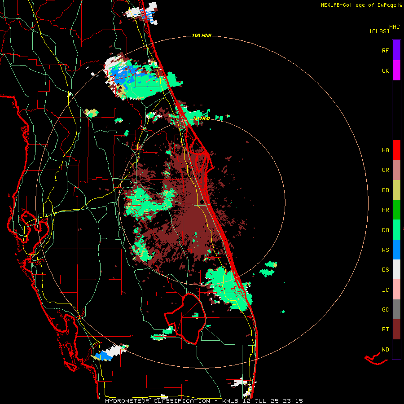Click the UK magenta legend swatch
The image size is (404, 404).
pyautogui.click(x=396, y=70)
